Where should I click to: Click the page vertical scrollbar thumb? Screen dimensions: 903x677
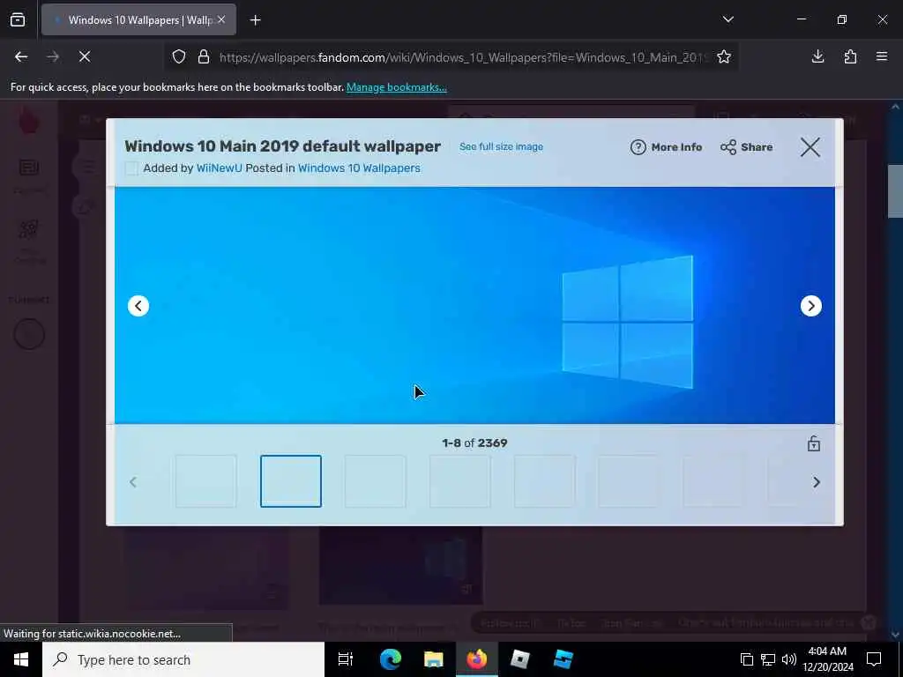click(895, 191)
